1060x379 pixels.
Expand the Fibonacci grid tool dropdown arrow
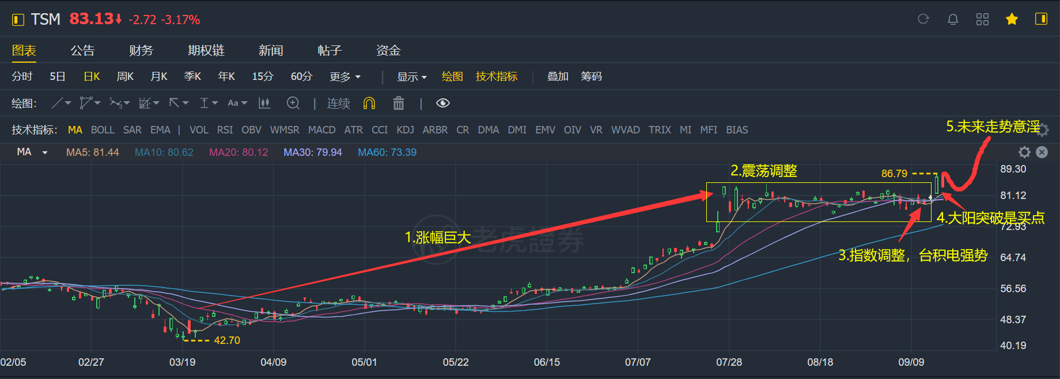[156, 104]
